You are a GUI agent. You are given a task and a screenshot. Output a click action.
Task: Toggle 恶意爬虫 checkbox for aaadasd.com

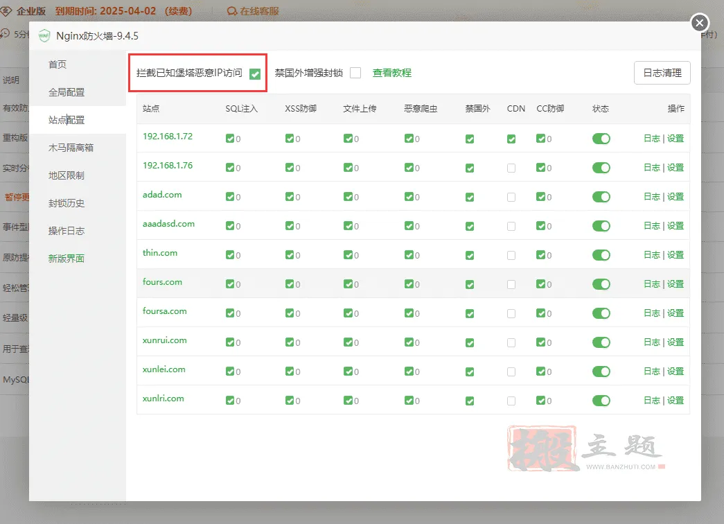tap(409, 225)
